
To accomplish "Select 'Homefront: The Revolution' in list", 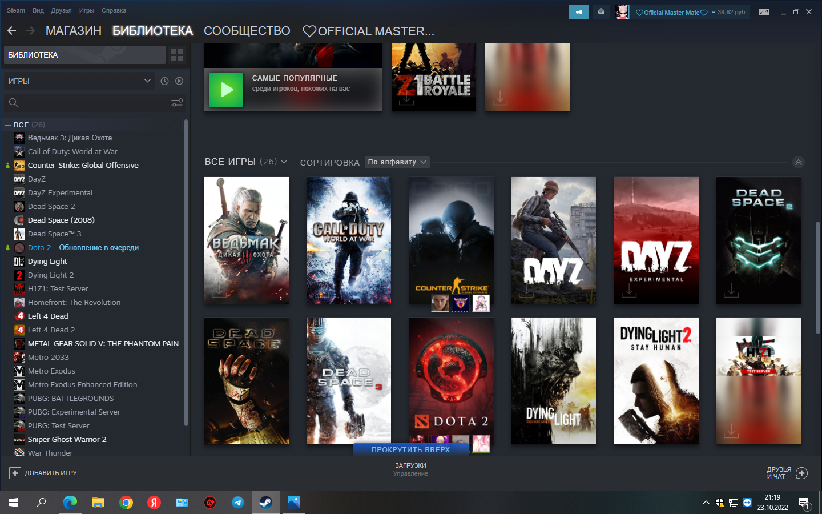I will pos(74,303).
